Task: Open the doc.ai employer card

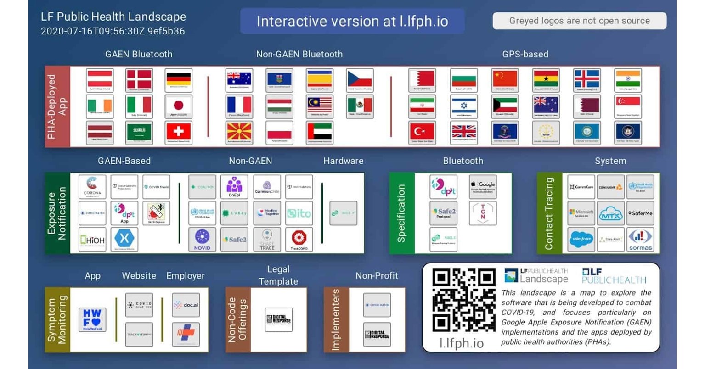Action: [x=186, y=305]
